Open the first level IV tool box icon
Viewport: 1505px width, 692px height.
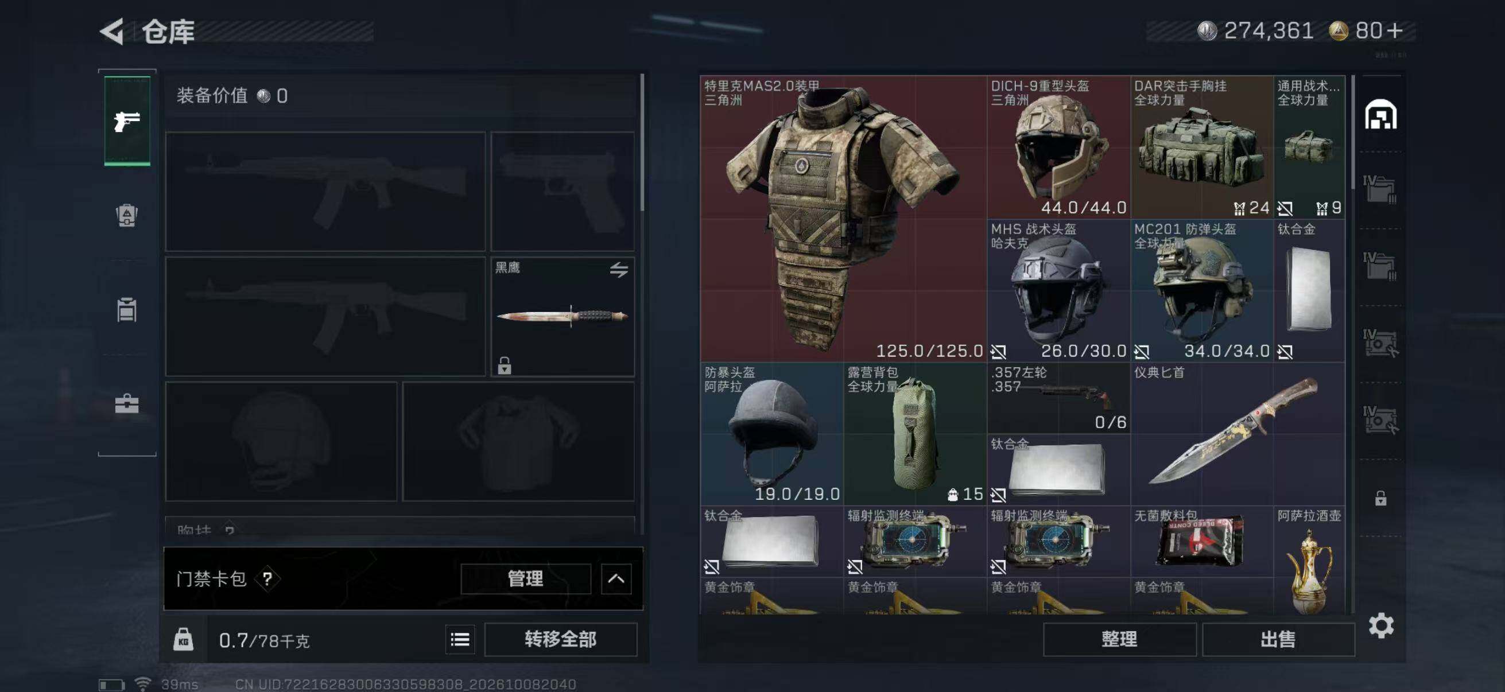click(1380, 343)
